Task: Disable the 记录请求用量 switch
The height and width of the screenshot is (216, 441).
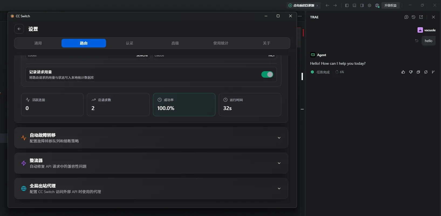Action: coord(267,74)
